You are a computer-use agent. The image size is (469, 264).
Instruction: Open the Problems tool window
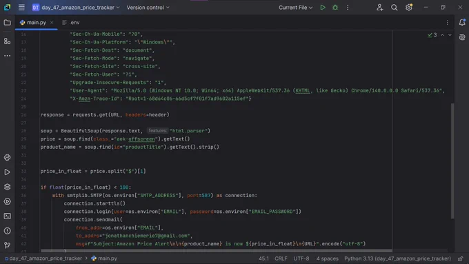click(x=7, y=231)
